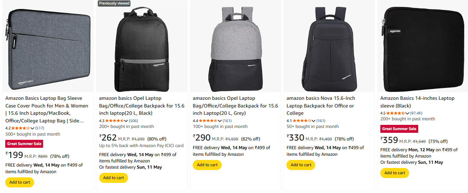Open the (97.4K) reviews link

tap(416, 113)
